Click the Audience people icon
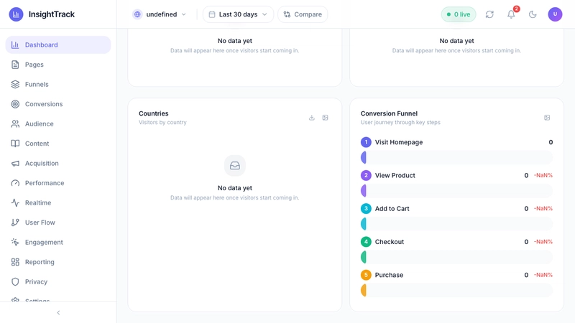This screenshot has width=575, height=323. 15,123
